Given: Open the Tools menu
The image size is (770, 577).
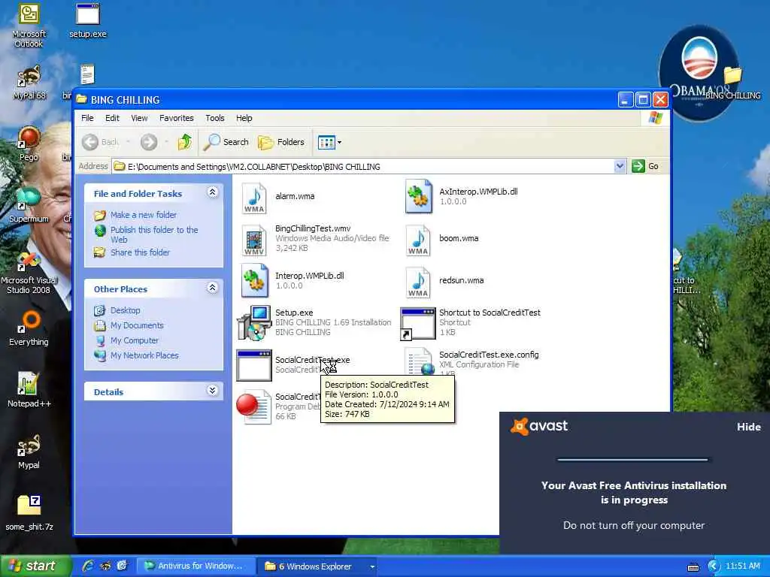Looking at the screenshot, I should pyautogui.click(x=214, y=118).
